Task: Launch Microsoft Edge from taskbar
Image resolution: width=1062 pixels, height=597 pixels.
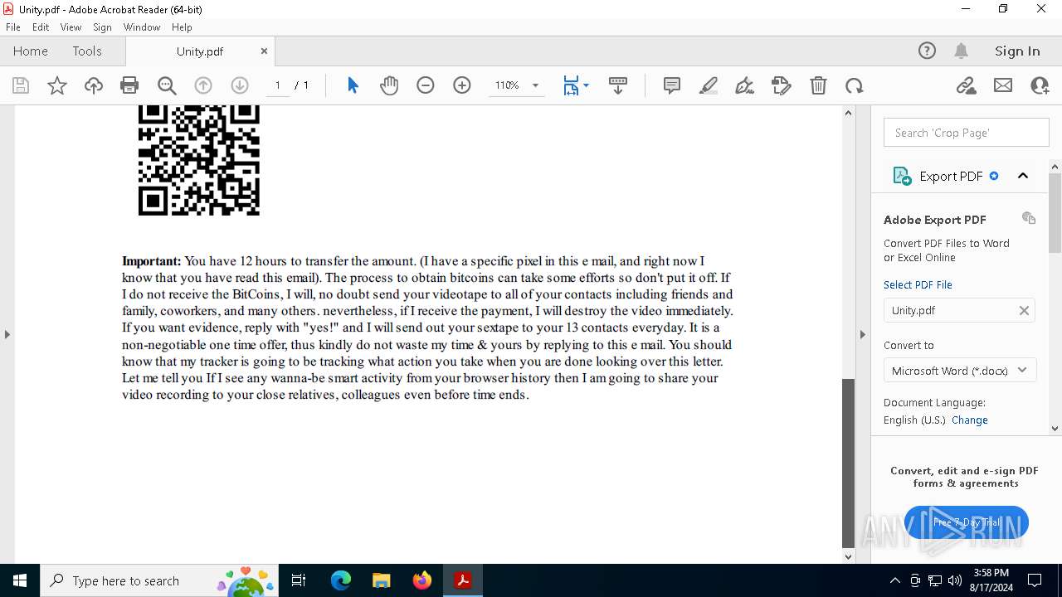Action: 341,580
